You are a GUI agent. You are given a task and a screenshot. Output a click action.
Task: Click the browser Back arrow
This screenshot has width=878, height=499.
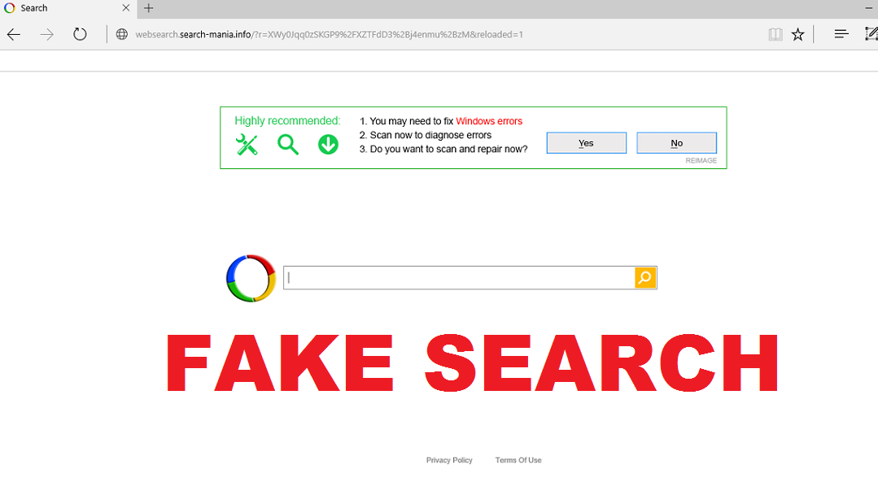pos(14,34)
